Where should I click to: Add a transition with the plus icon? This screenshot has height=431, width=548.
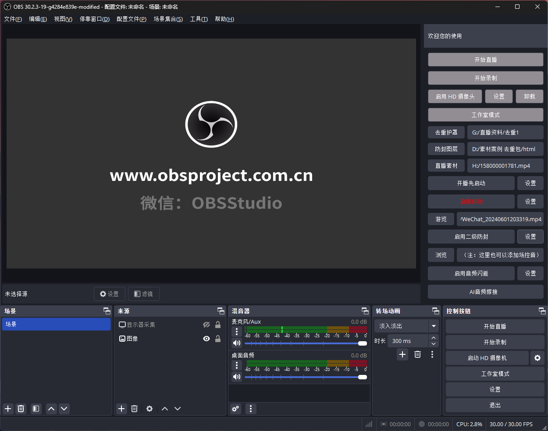402,354
